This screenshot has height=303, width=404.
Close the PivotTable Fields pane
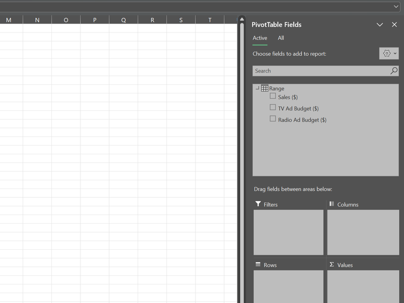(394, 24)
